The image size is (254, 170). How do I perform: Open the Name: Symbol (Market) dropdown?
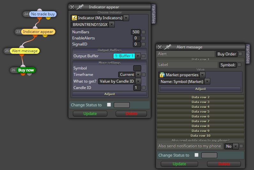(207, 82)
